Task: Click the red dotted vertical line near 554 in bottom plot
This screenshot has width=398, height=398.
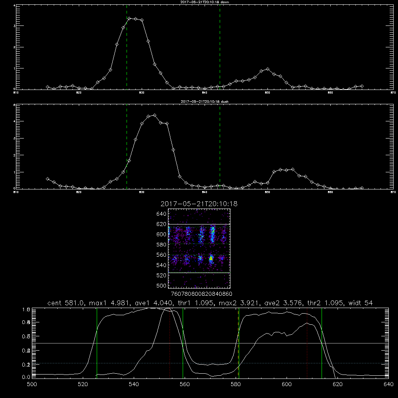Action: [170, 343]
